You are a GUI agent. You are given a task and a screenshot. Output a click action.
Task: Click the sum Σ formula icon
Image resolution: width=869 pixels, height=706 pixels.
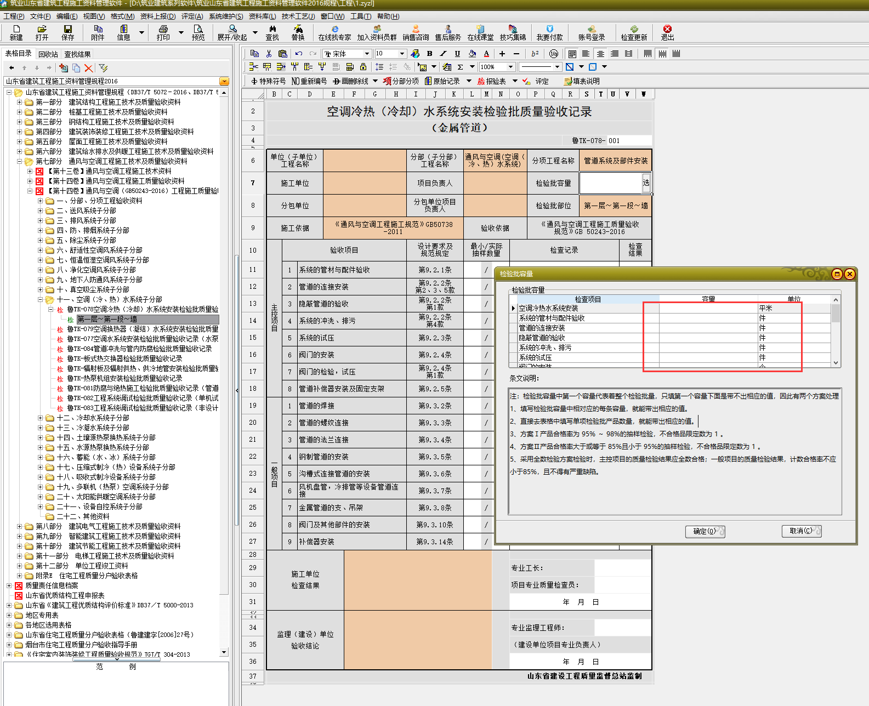tap(460, 67)
